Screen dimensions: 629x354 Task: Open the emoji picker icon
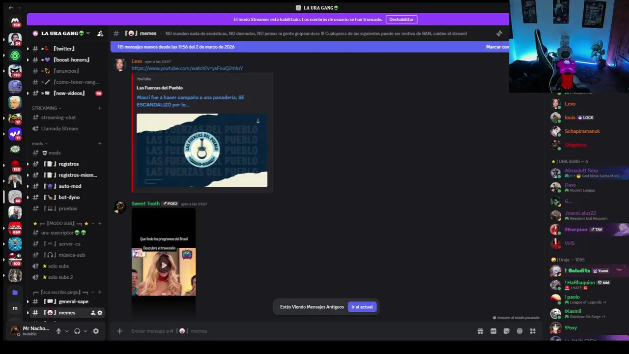pos(519,331)
